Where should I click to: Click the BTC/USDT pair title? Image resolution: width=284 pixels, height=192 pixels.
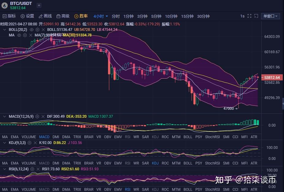[21, 3]
